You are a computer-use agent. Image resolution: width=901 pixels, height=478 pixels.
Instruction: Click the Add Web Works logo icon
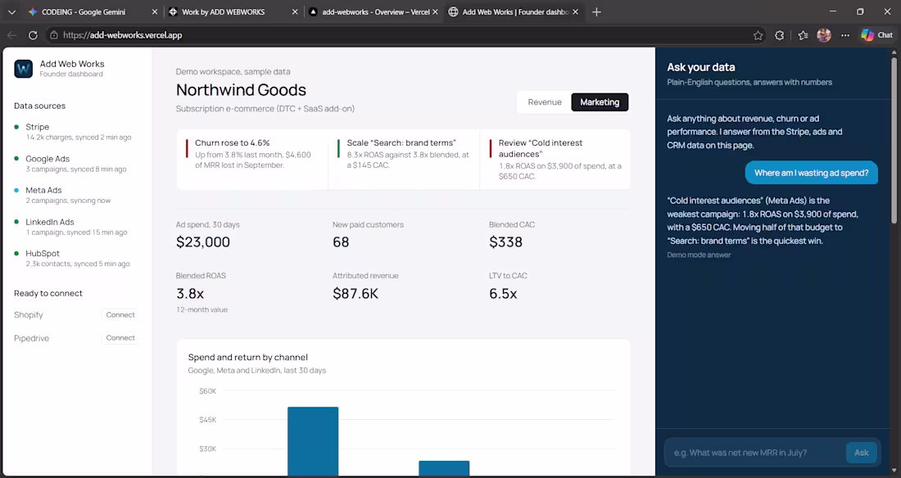point(24,69)
